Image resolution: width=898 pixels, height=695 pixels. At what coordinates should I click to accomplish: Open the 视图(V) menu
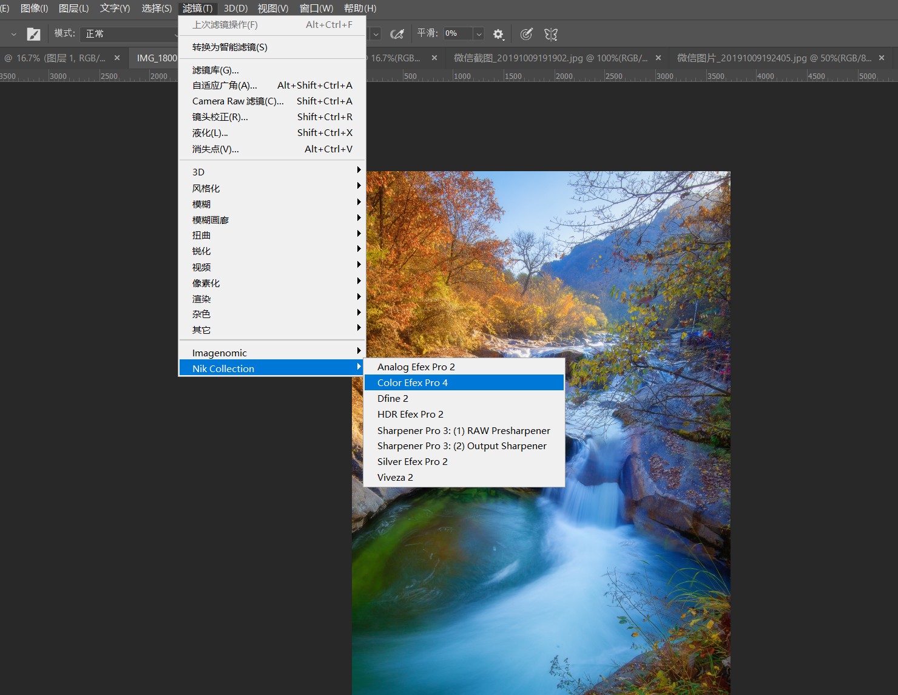click(x=273, y=8)
